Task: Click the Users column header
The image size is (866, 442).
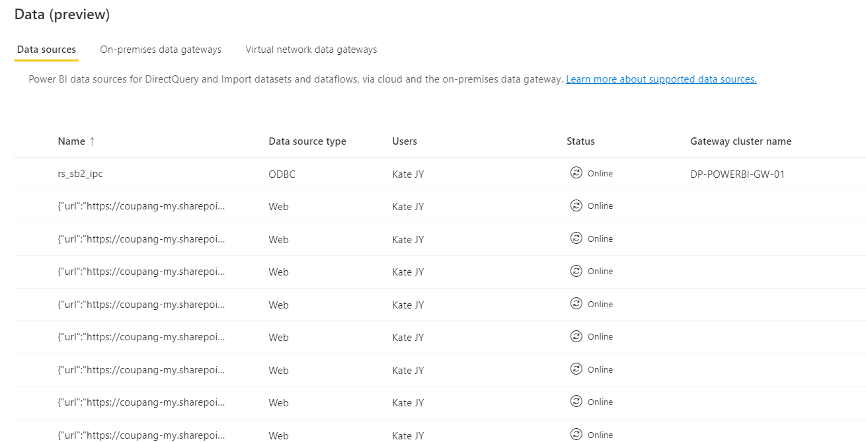Action: pos(405,141)
